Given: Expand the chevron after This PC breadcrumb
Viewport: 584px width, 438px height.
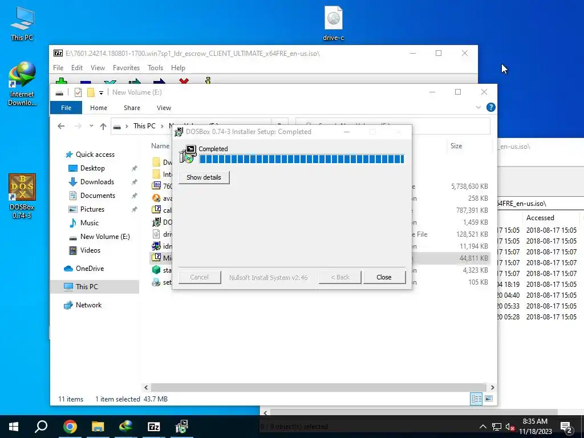Looking at the screenshot, I should (162, 126).
